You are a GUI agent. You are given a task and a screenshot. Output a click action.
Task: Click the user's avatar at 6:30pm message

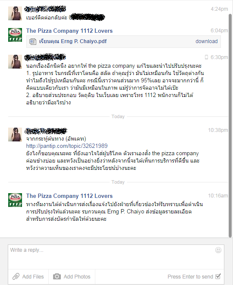[x=15, y=62]
